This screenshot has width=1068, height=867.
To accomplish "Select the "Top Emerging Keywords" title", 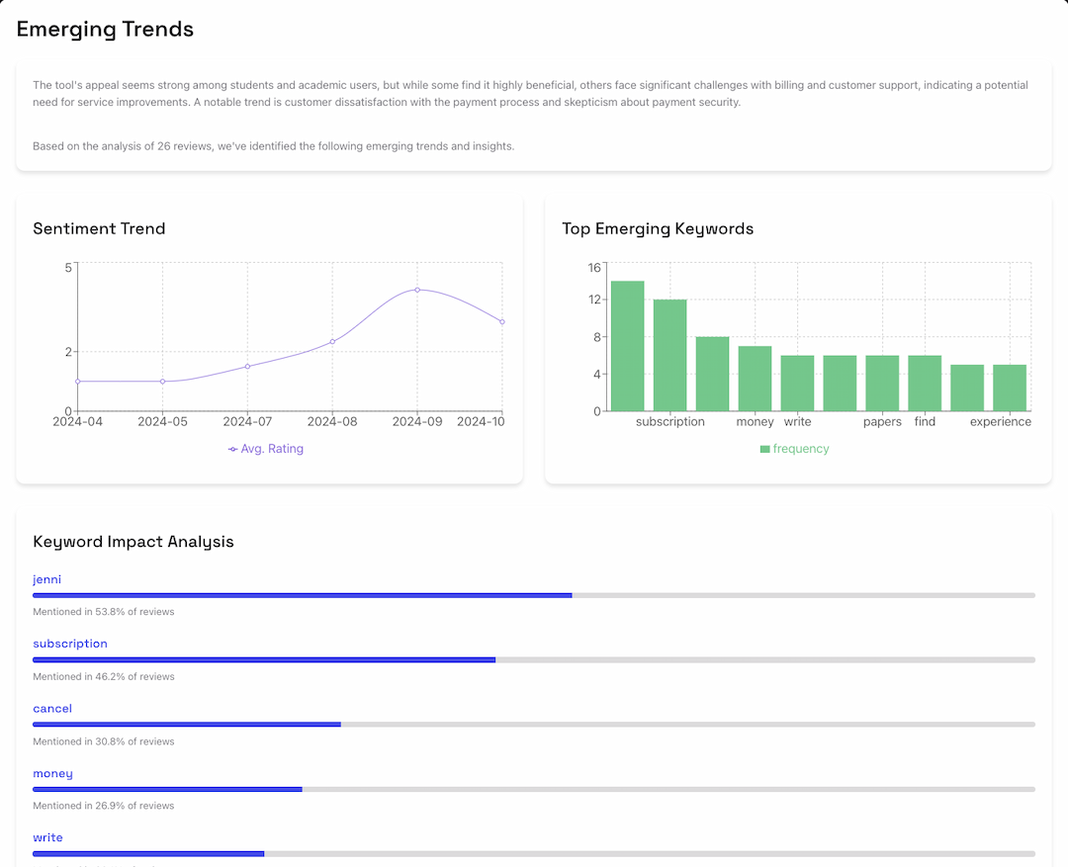I will [658, 228].
